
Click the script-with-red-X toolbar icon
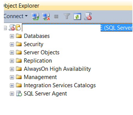[88, 16]
